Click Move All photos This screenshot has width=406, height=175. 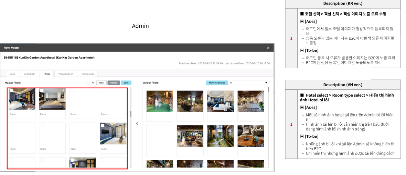(217, 83)
